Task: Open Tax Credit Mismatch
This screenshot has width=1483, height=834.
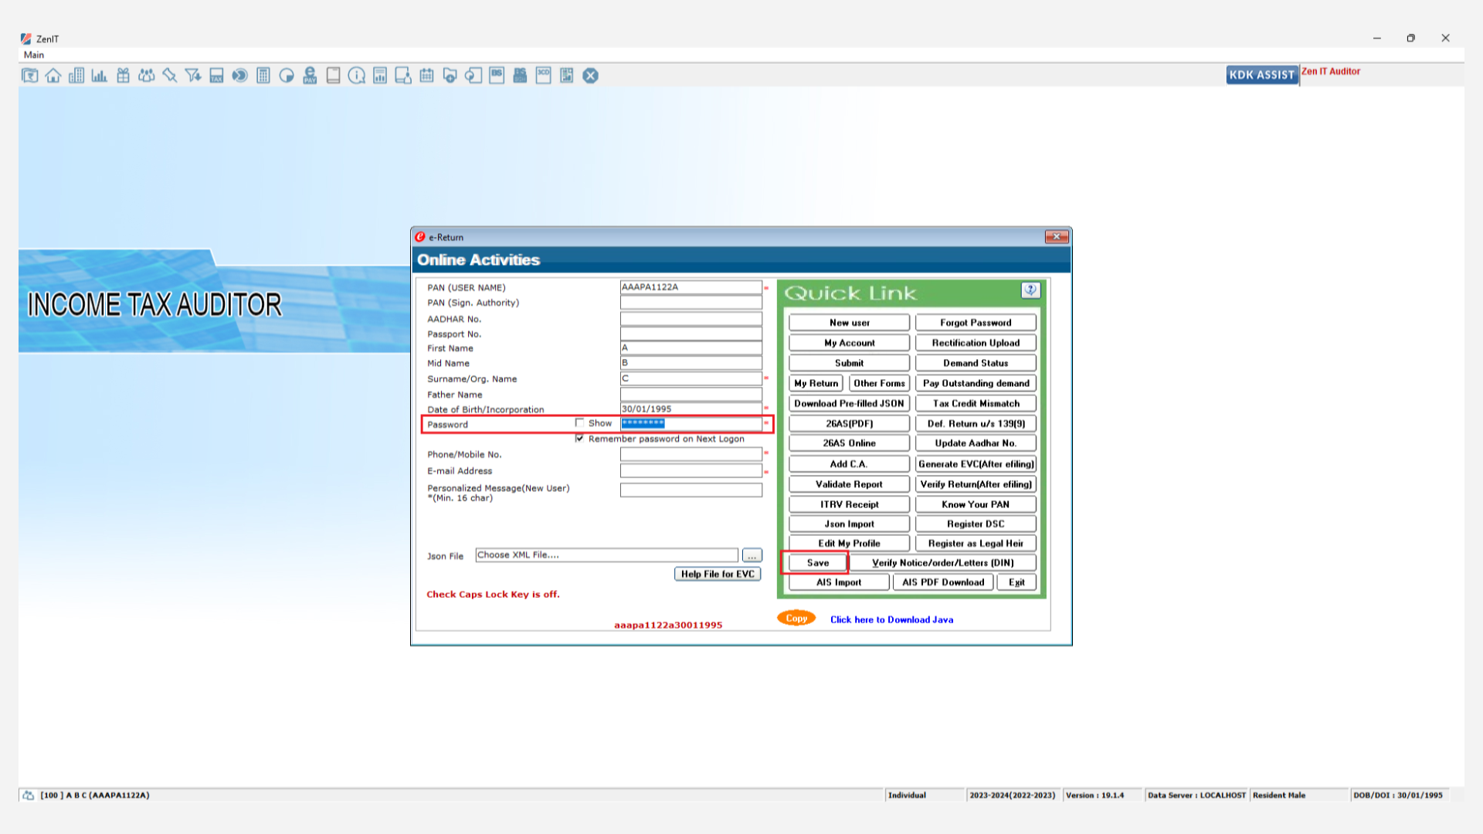Action: (976, 403)
